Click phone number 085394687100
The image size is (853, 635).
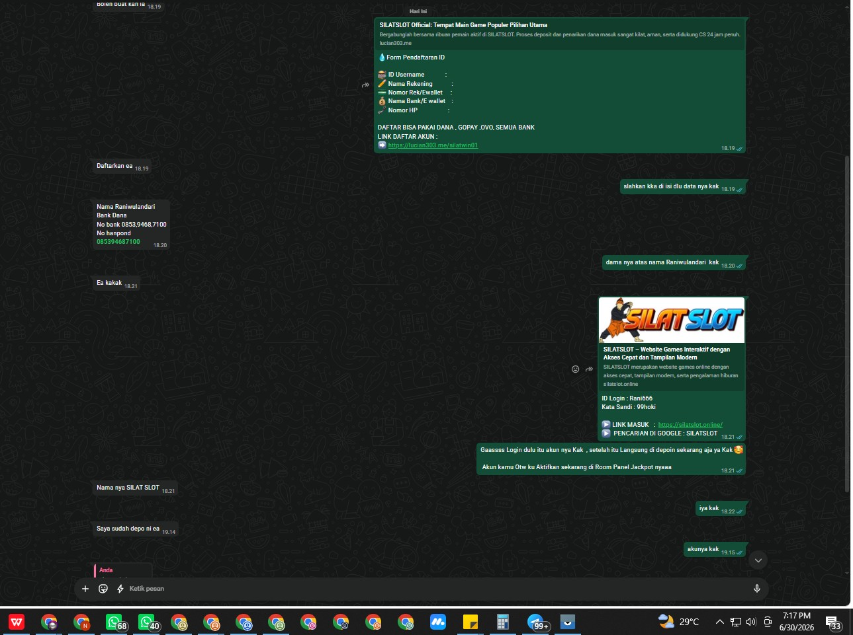click(x=118, y=242)
